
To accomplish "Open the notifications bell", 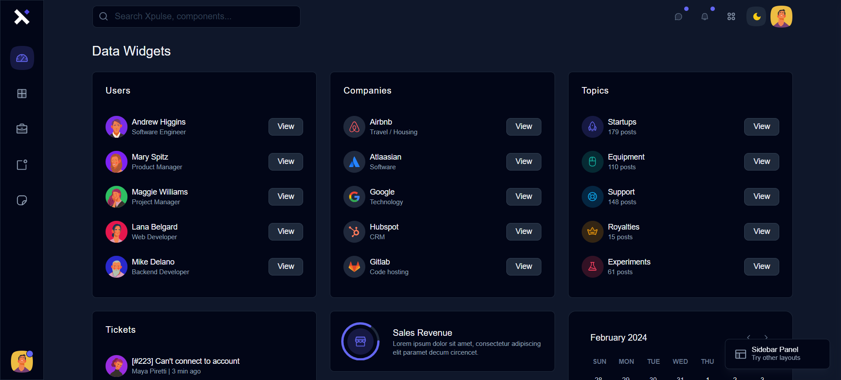I will (705, 17).
